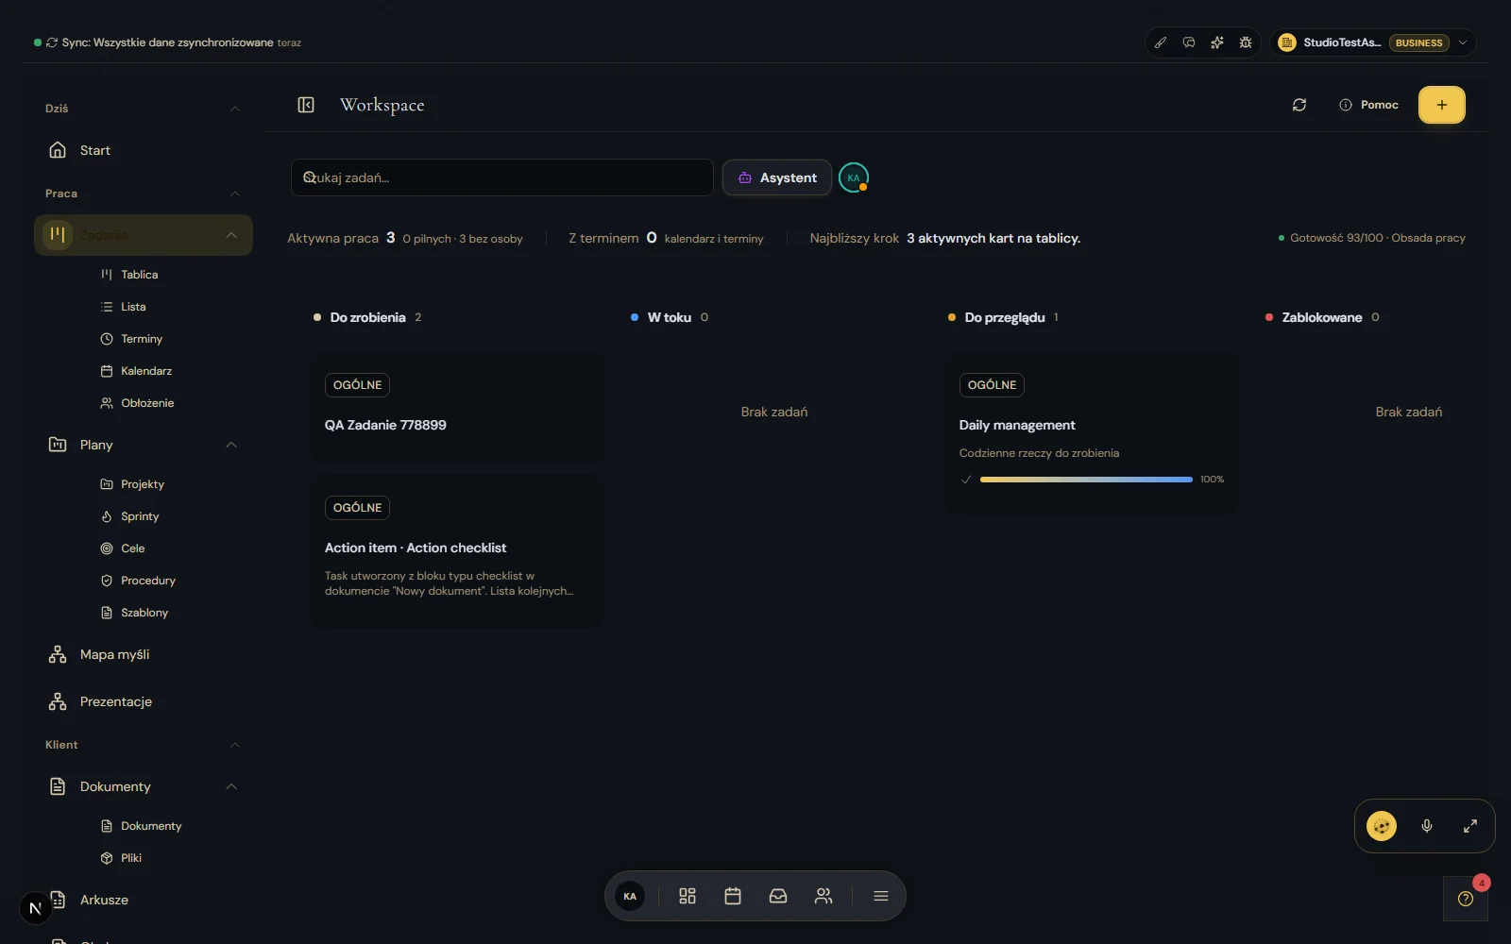Screen dimensions: 1511x944
Task: Click the Dokumenty section document icon
Action: [58, 786]
